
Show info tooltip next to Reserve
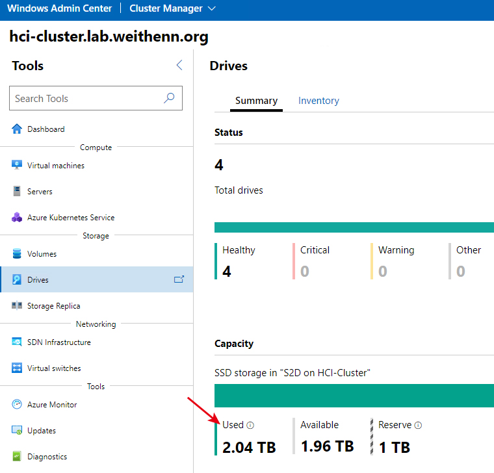[x=418, y=425]
